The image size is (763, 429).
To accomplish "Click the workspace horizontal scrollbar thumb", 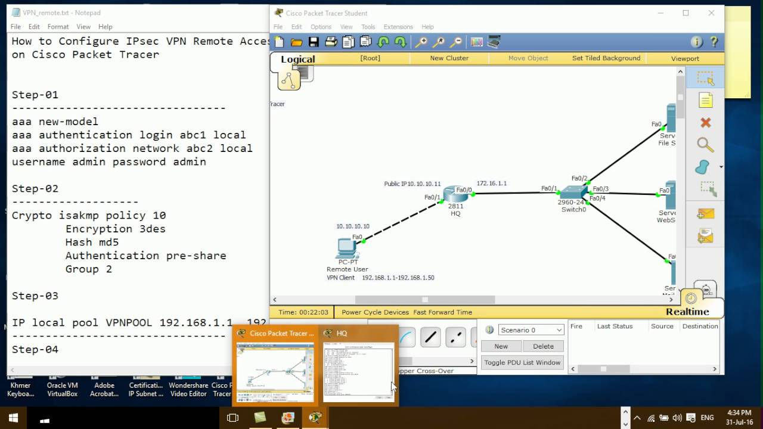I will 425,300.
